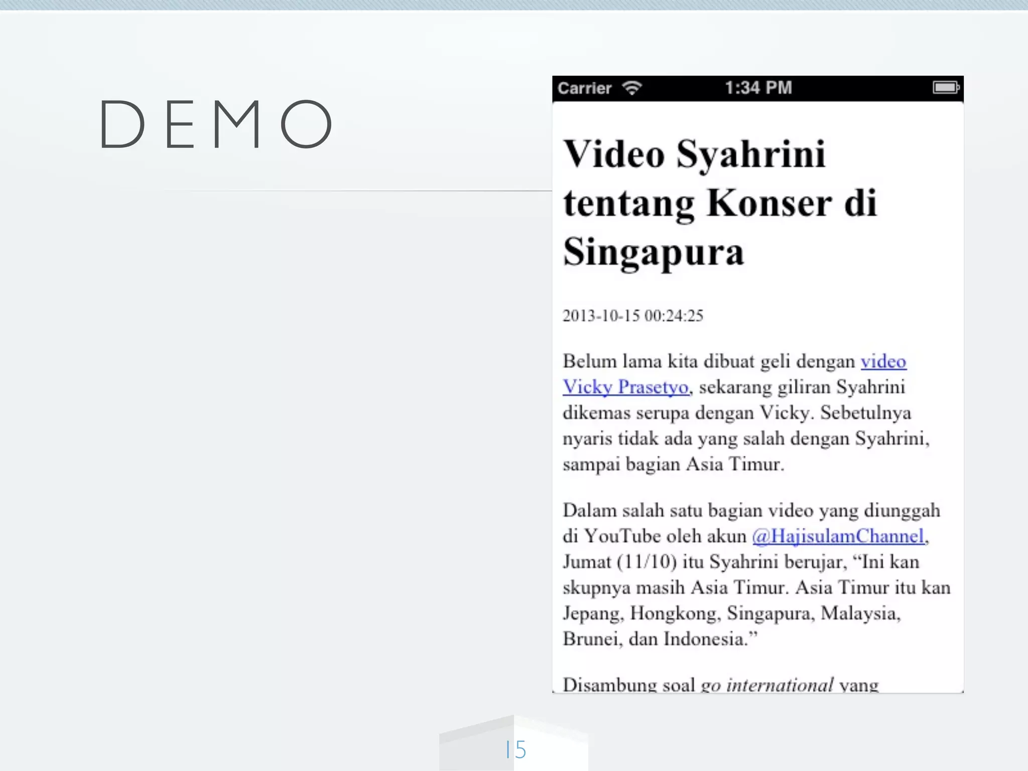1028x771 pixels.
Task: Click "sampai bagian Asia Timur." sentence
Action: 673,464
